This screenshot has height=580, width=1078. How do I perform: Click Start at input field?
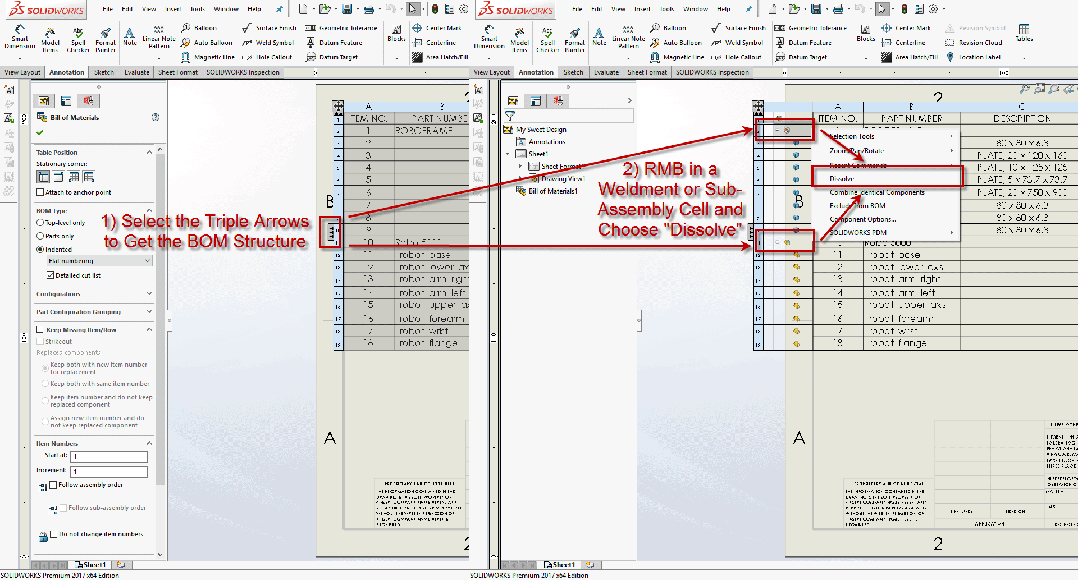[109, 457]
